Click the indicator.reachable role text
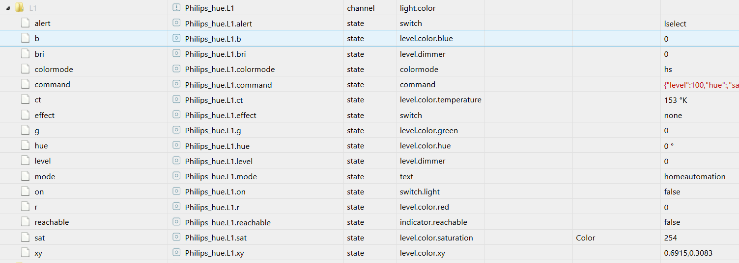This screenshot has width=739, height=263. (x=433, y=222)
